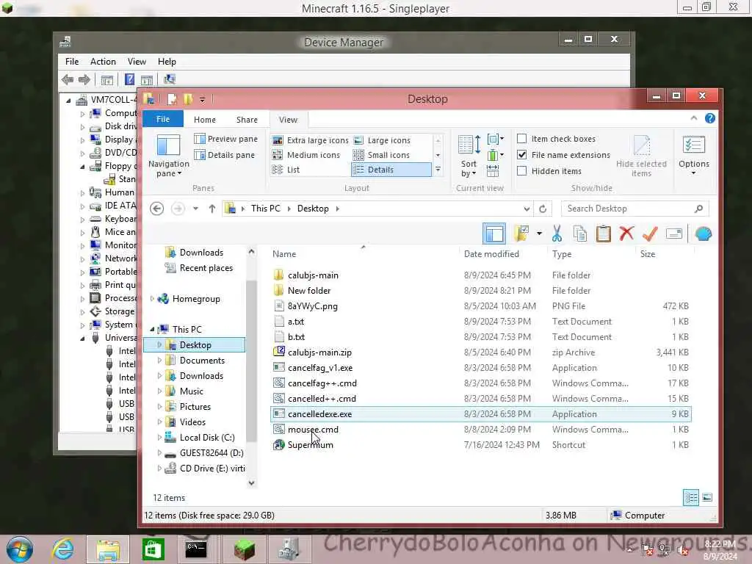Image resolution: width=752 pixels, height=564 pixels.
Task: Click the blue globe icon in toolbar
Action: click(703, 234)
